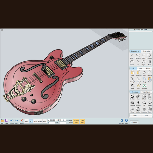Viewport: 153px width, 153px height.
Task: Select the Fillet tool
Action: click(x=138, y=97)
